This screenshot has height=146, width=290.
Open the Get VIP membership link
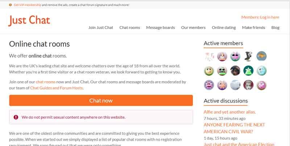pyautogui.click(x=28, y=5)
